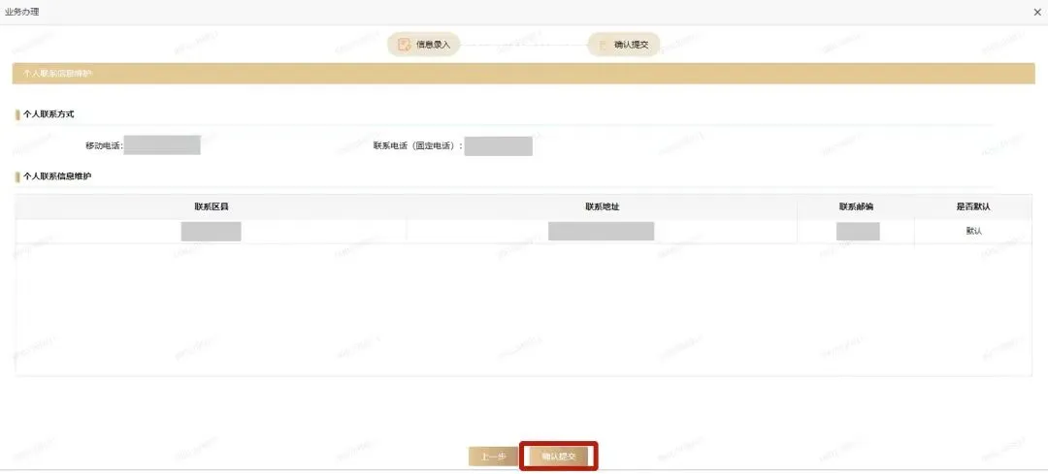
Task: Select the 联系邮编 cell of the first row
Action: coord(856,231)
